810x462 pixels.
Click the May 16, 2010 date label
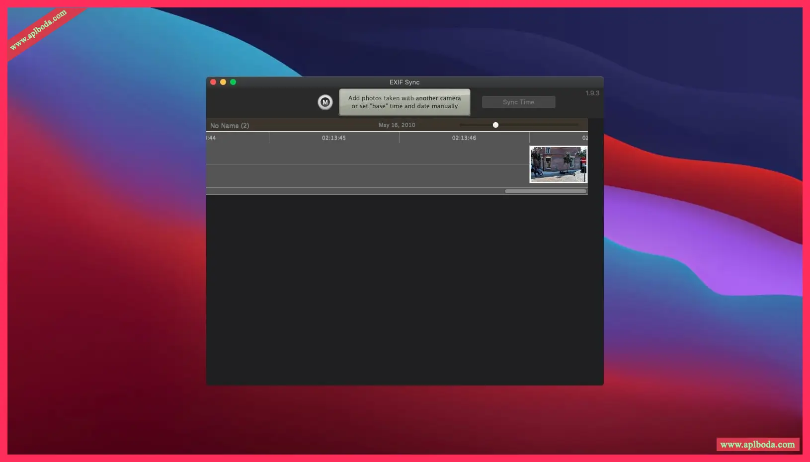[x=397, y=125]
